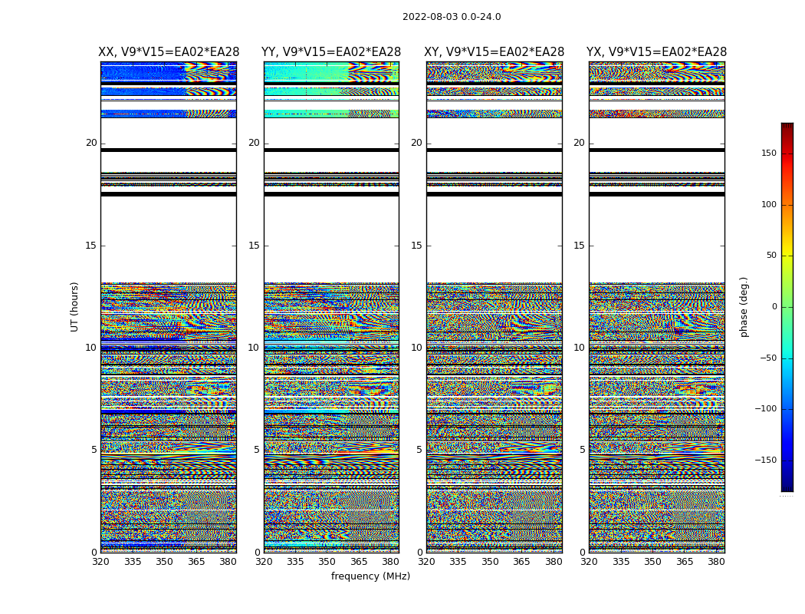805x614 pixels.
Task: Click the XY, V9*V15=EA02*EA28 panel title
Action: coord(494,52)
